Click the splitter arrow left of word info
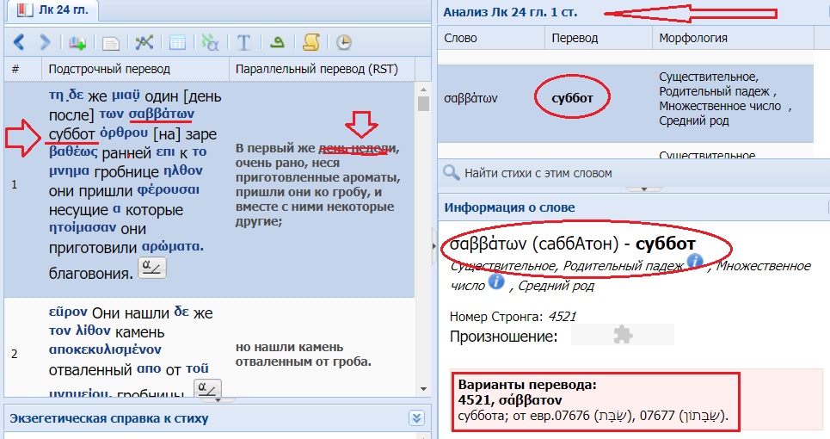The width and height of the screenshot is (830, 439). [433, 247]
